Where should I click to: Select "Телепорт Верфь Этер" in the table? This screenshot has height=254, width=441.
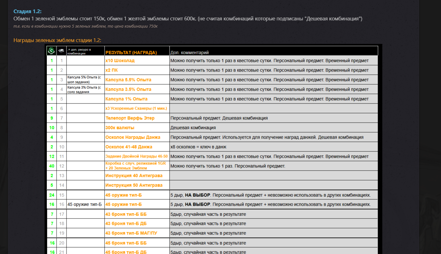point(130,118)
